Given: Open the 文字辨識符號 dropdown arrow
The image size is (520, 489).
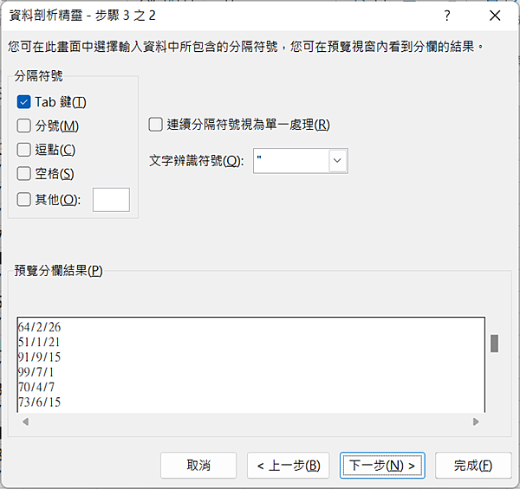Looking at the screenshot, I should point(337,161).
